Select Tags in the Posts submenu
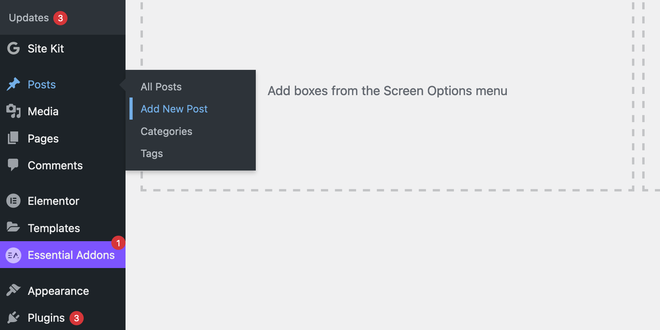Screen dimensions: 660x330 click(x=152, y=154)
